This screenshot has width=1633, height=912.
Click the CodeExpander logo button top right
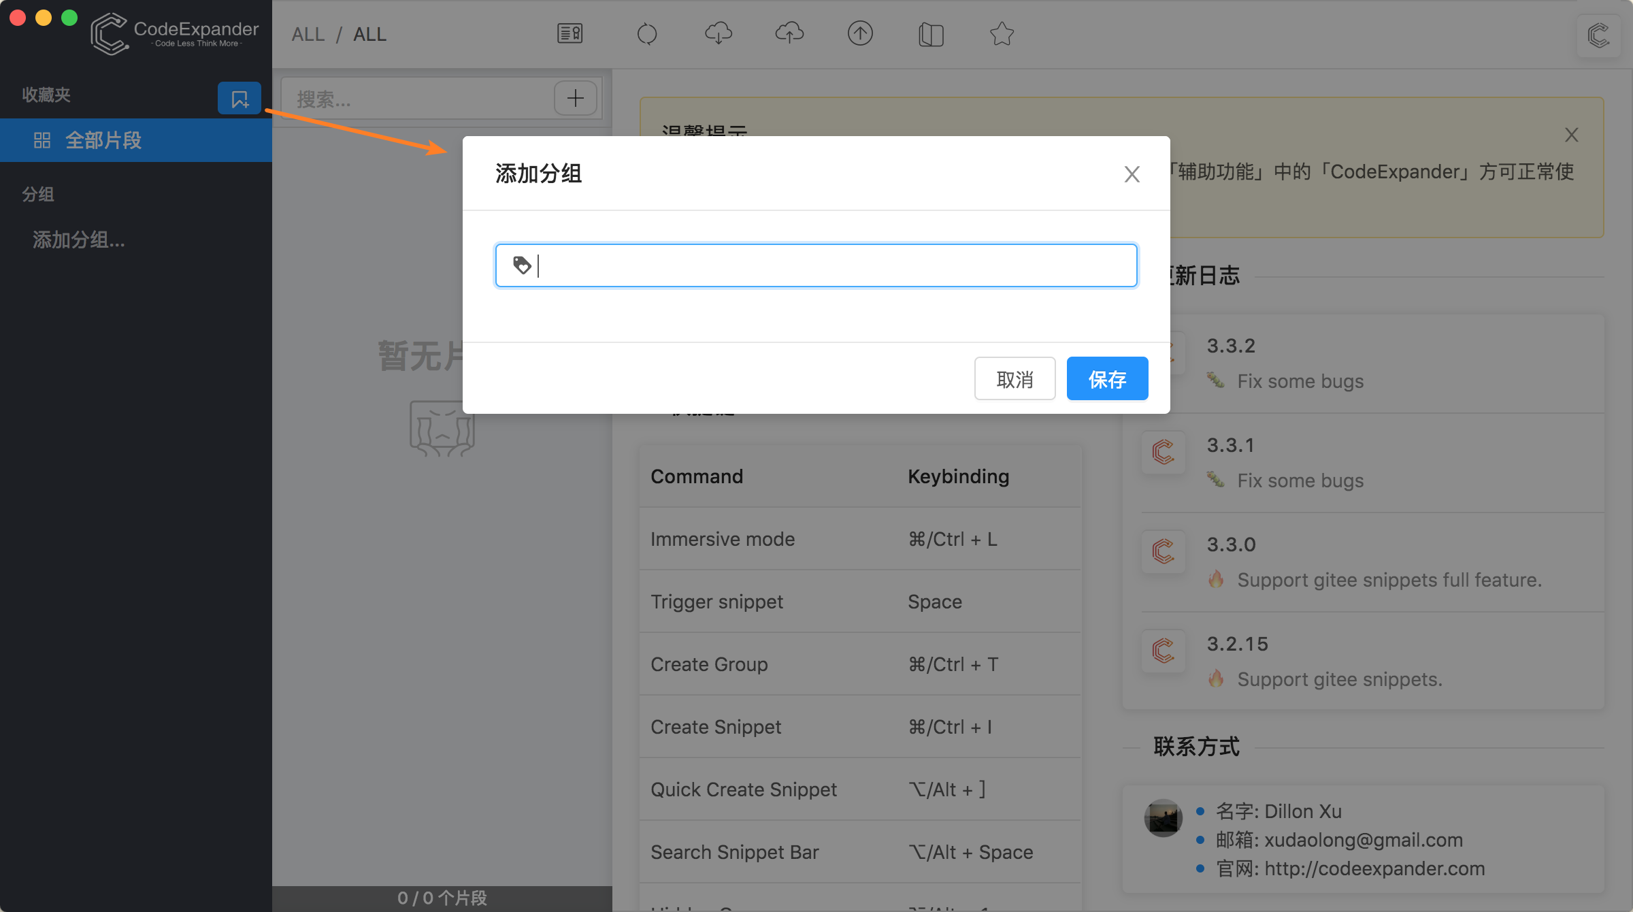(1598, 37)
